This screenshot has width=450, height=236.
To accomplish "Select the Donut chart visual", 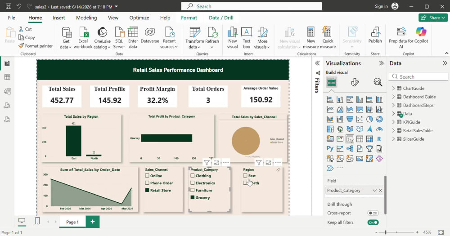I will point(379,119).
